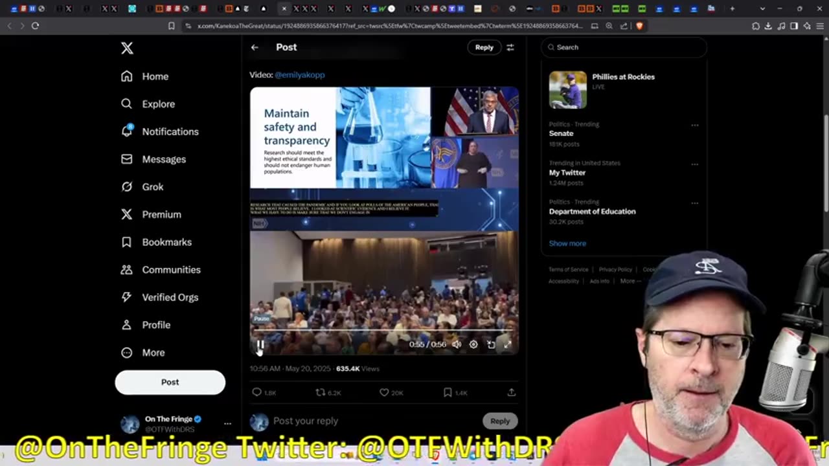This screenshot has height=466, width=829.
Task: Seek on the video progress bar
Action: click(x=383, y=331)
